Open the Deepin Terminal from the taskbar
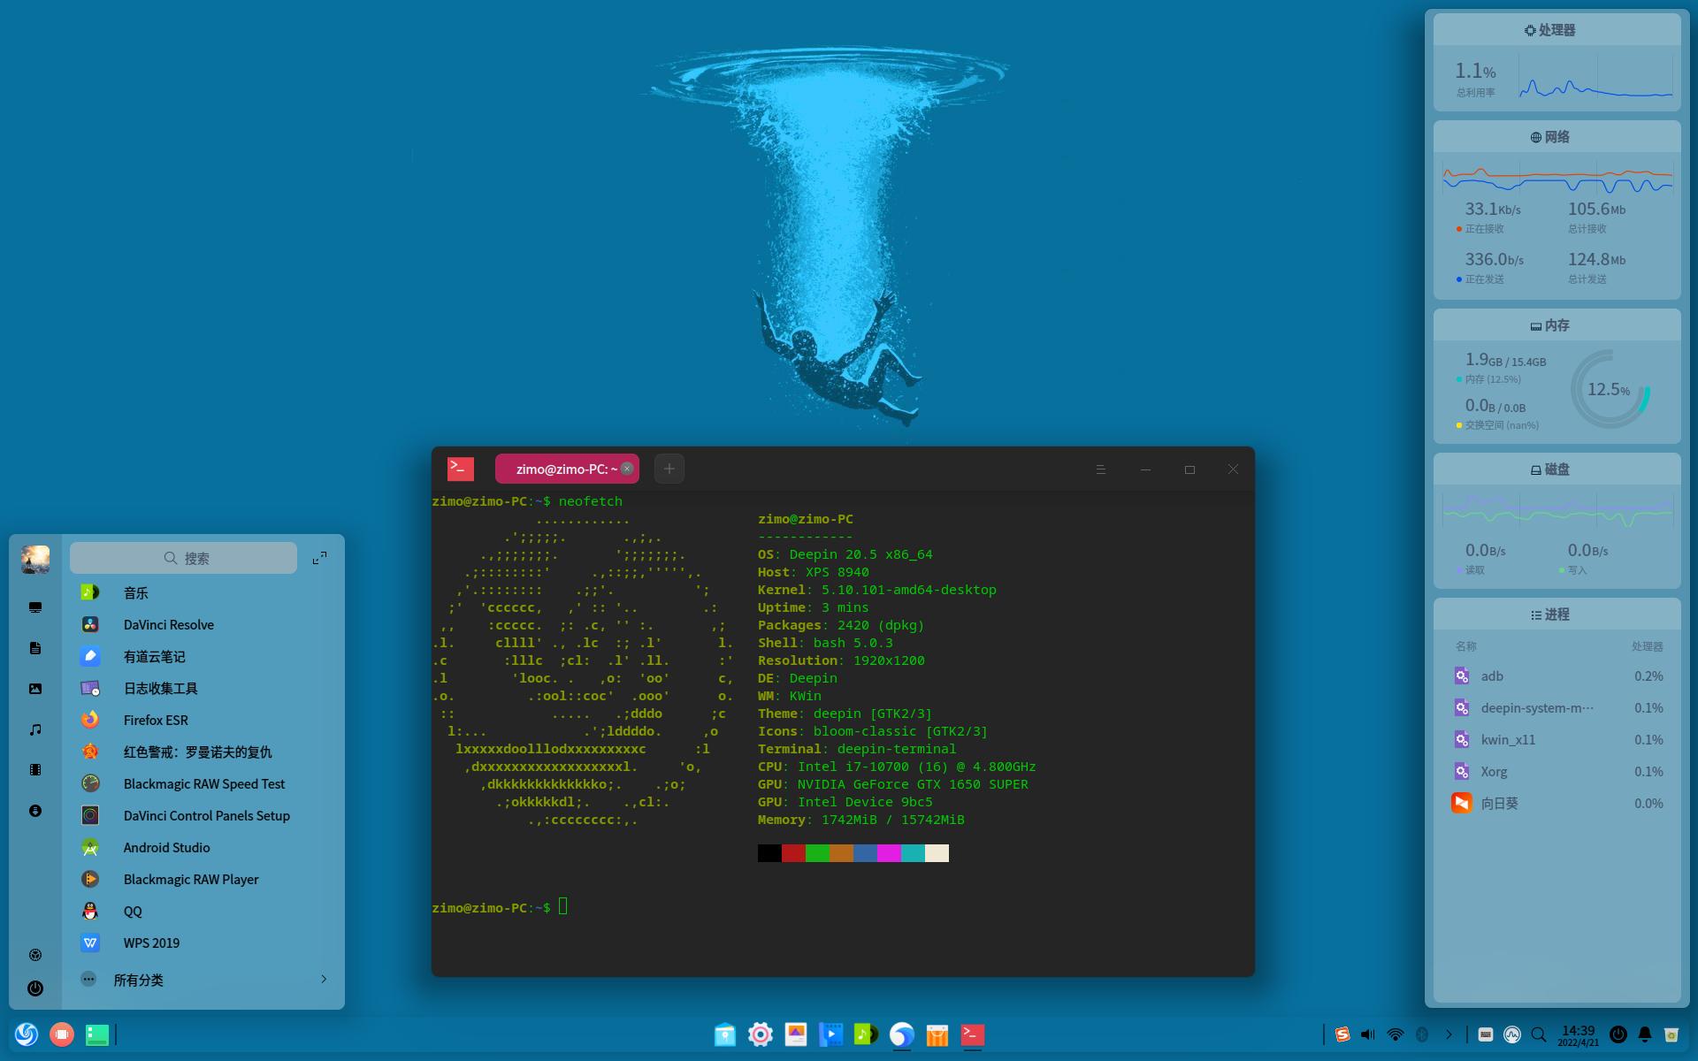The image size is (1698, 1061). click(x=971, y=1034)
